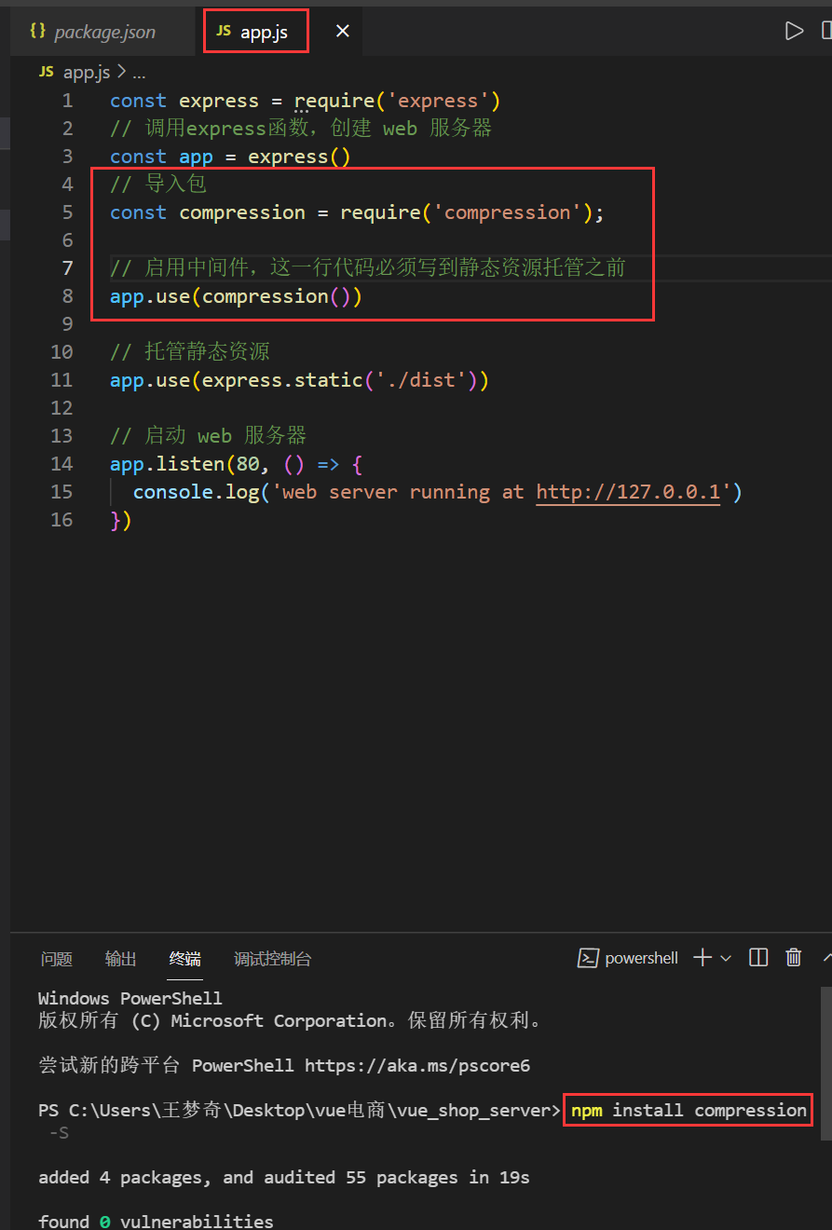
Task: Click the powershell terminal icon
Action: point(588,958)
